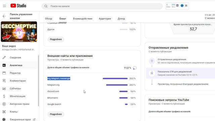215x121 pixels.
Task: Select the Показатель CTR для уведомлений row
Action: [181, 73]
